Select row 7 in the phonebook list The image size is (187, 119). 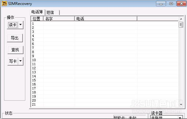[104, 48]
